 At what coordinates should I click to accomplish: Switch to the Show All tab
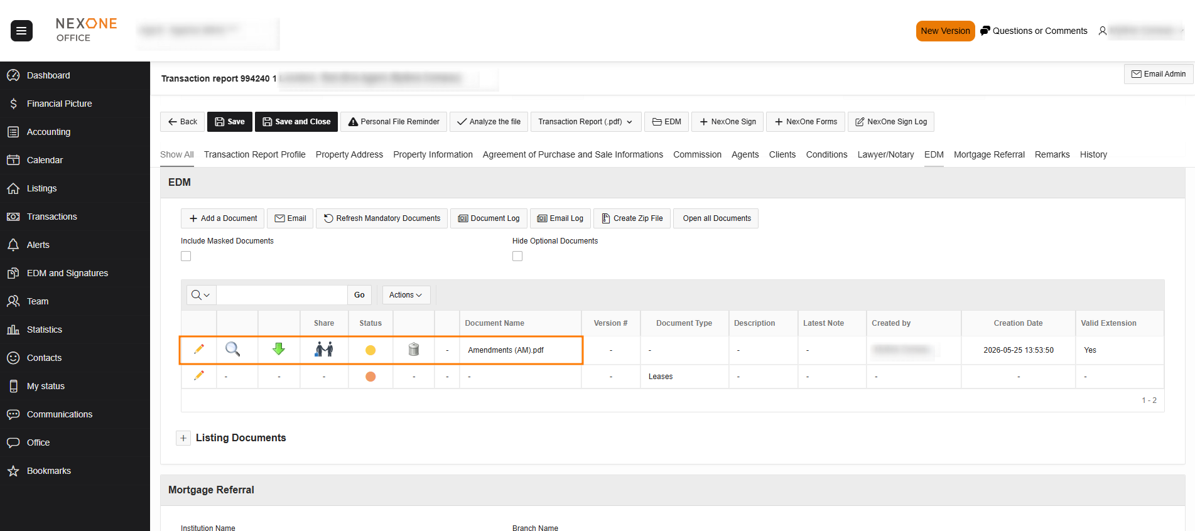[x=177, y=154]
